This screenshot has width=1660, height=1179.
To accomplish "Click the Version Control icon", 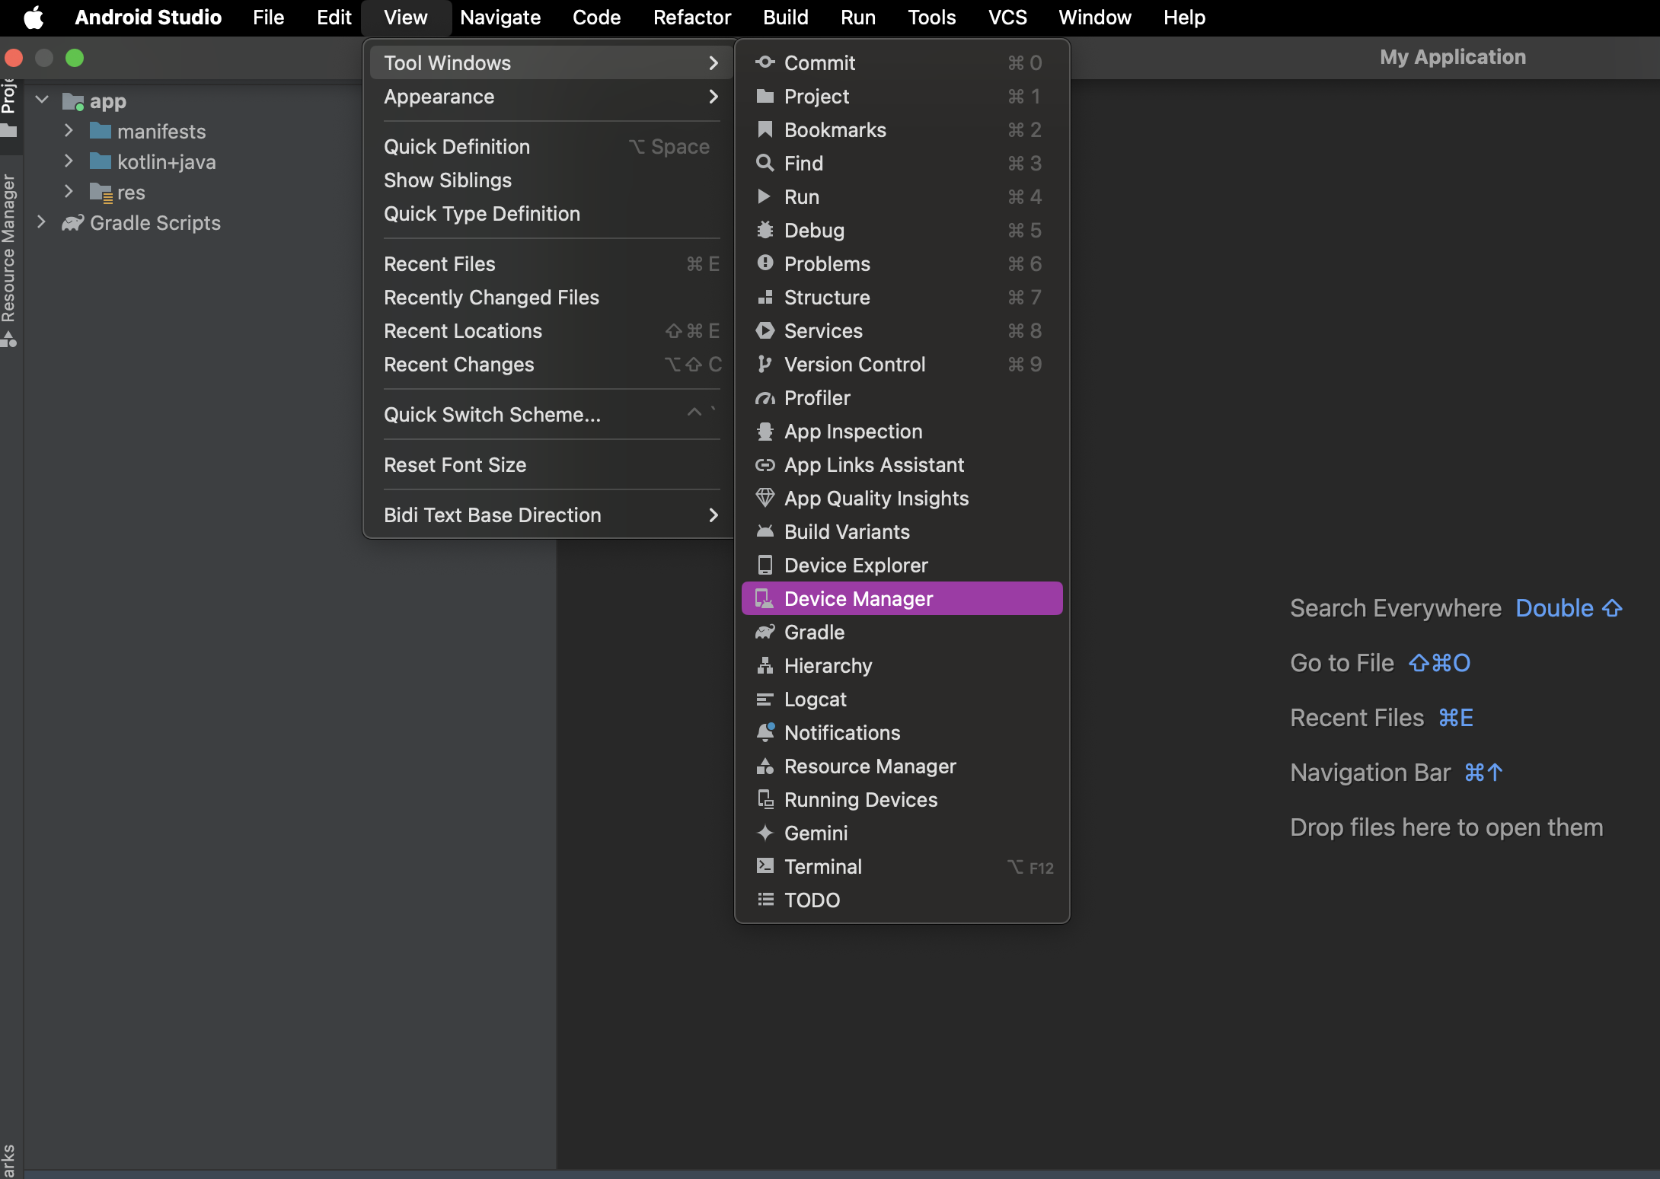I will pyautogui.click(x=763, y=364).
